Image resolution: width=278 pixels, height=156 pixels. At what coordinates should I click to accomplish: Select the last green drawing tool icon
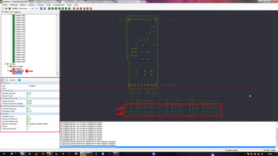[x=69, y=8]
